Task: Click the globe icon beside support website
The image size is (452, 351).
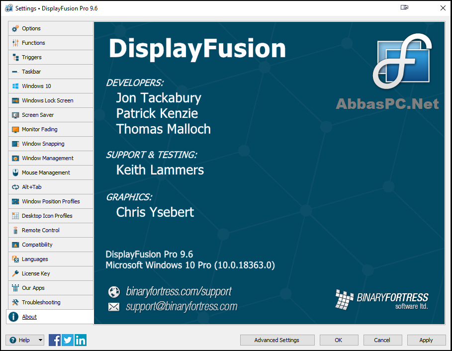Action: [x=114, y=292]
